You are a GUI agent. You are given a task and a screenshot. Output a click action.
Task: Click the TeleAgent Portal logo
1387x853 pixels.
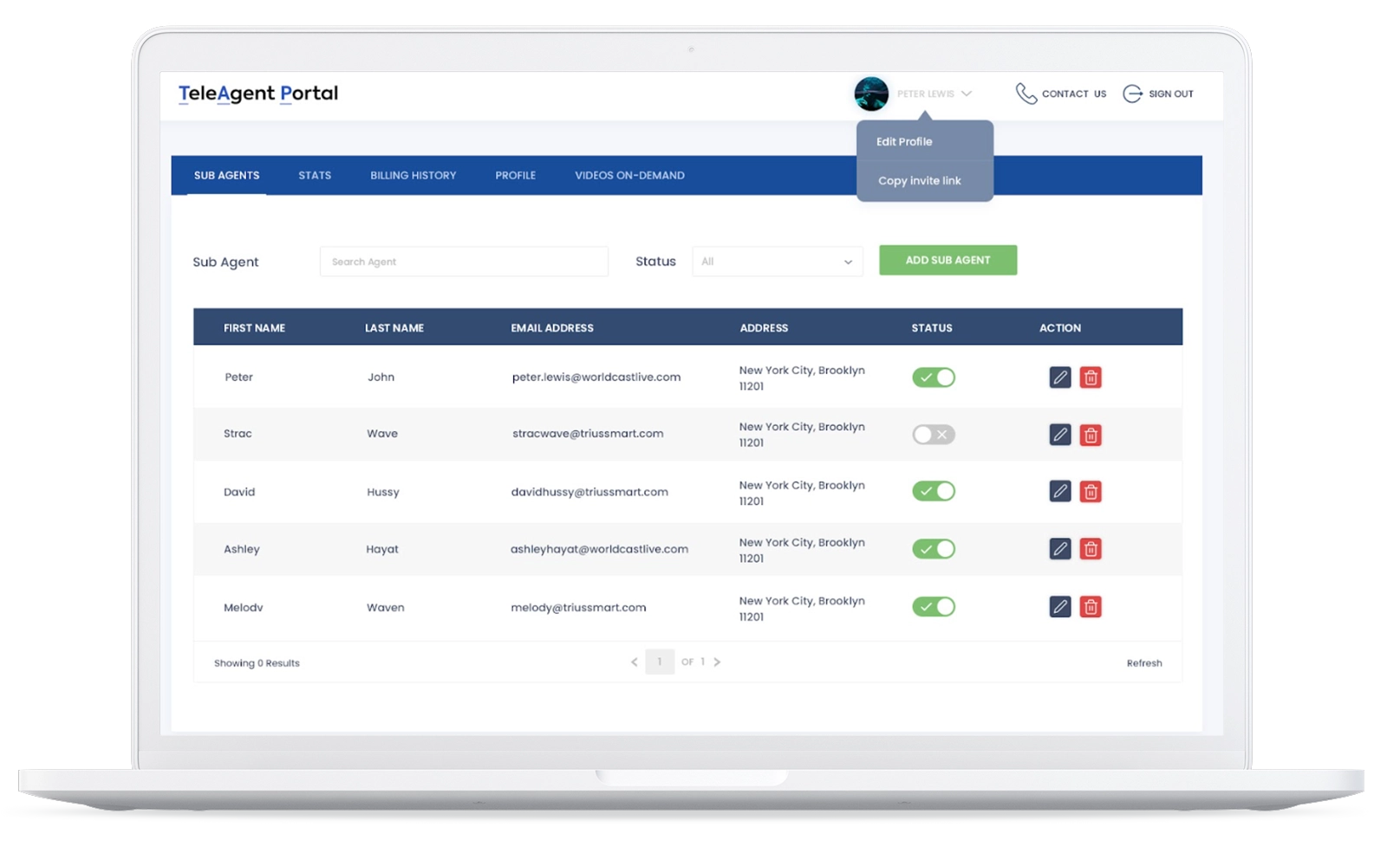(258, 94)
